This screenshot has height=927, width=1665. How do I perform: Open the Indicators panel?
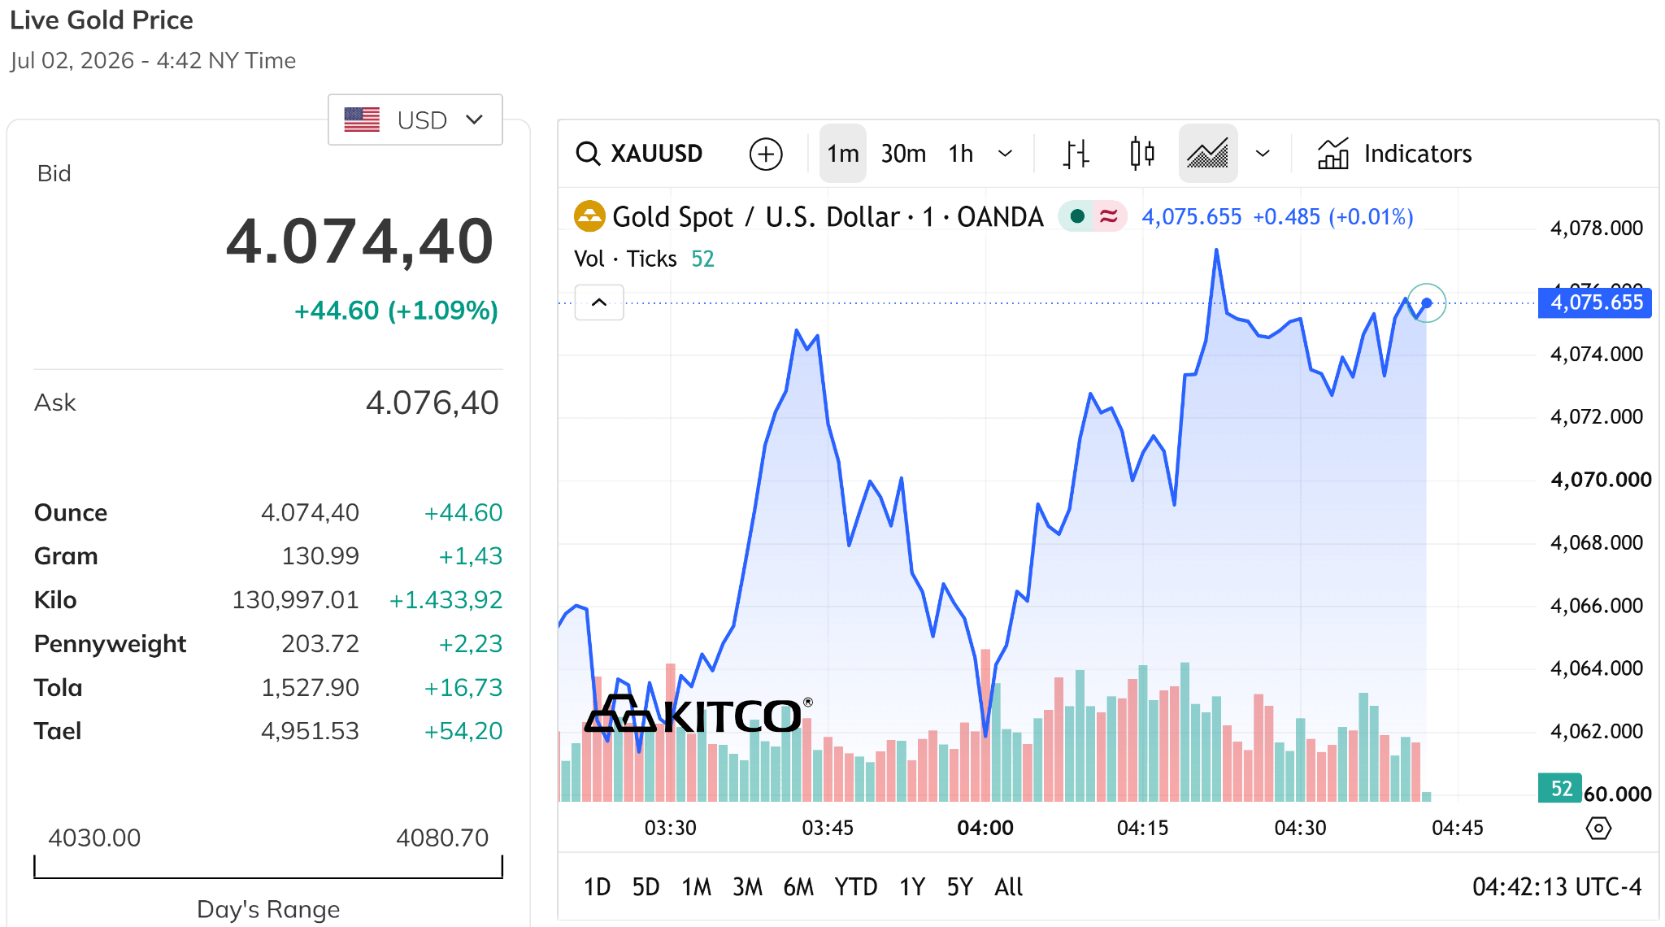click(1394, 153)
